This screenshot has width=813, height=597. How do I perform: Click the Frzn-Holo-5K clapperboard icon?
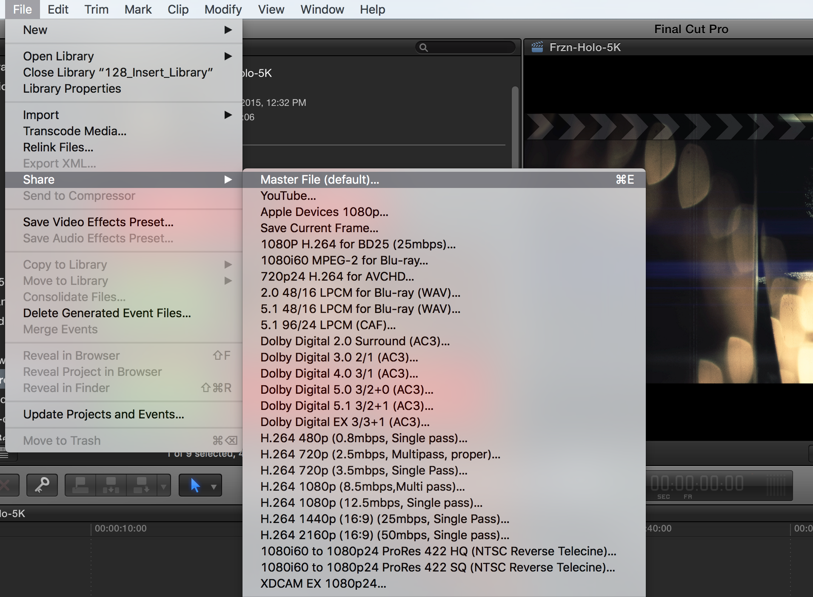pyautogui.click(x=537, y=47)
